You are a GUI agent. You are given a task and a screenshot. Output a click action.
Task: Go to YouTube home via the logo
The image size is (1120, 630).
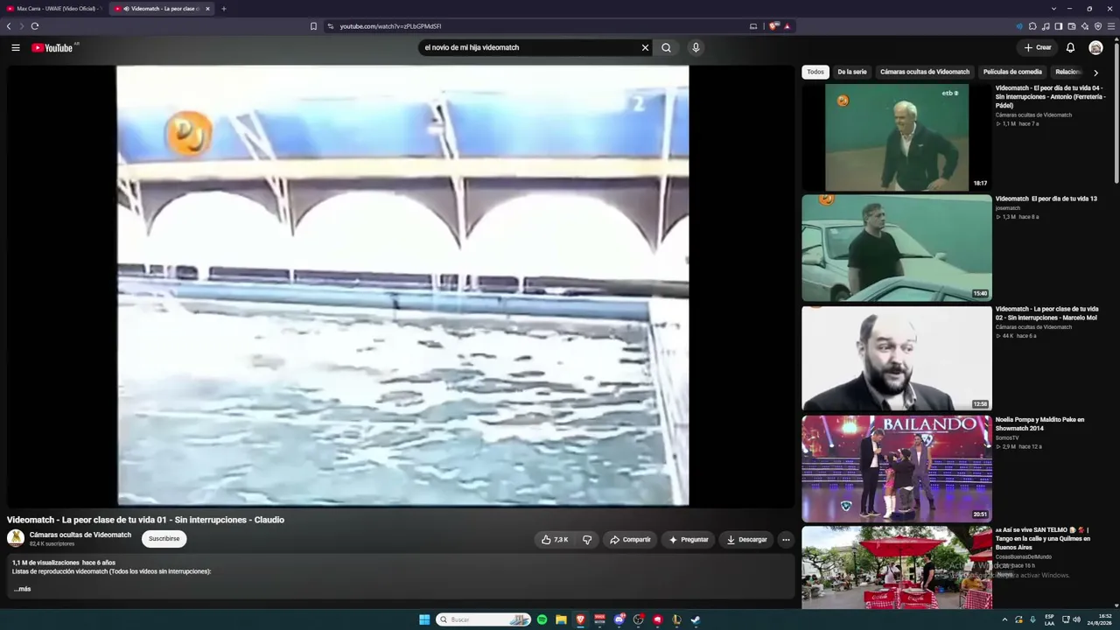coord(52,48)
